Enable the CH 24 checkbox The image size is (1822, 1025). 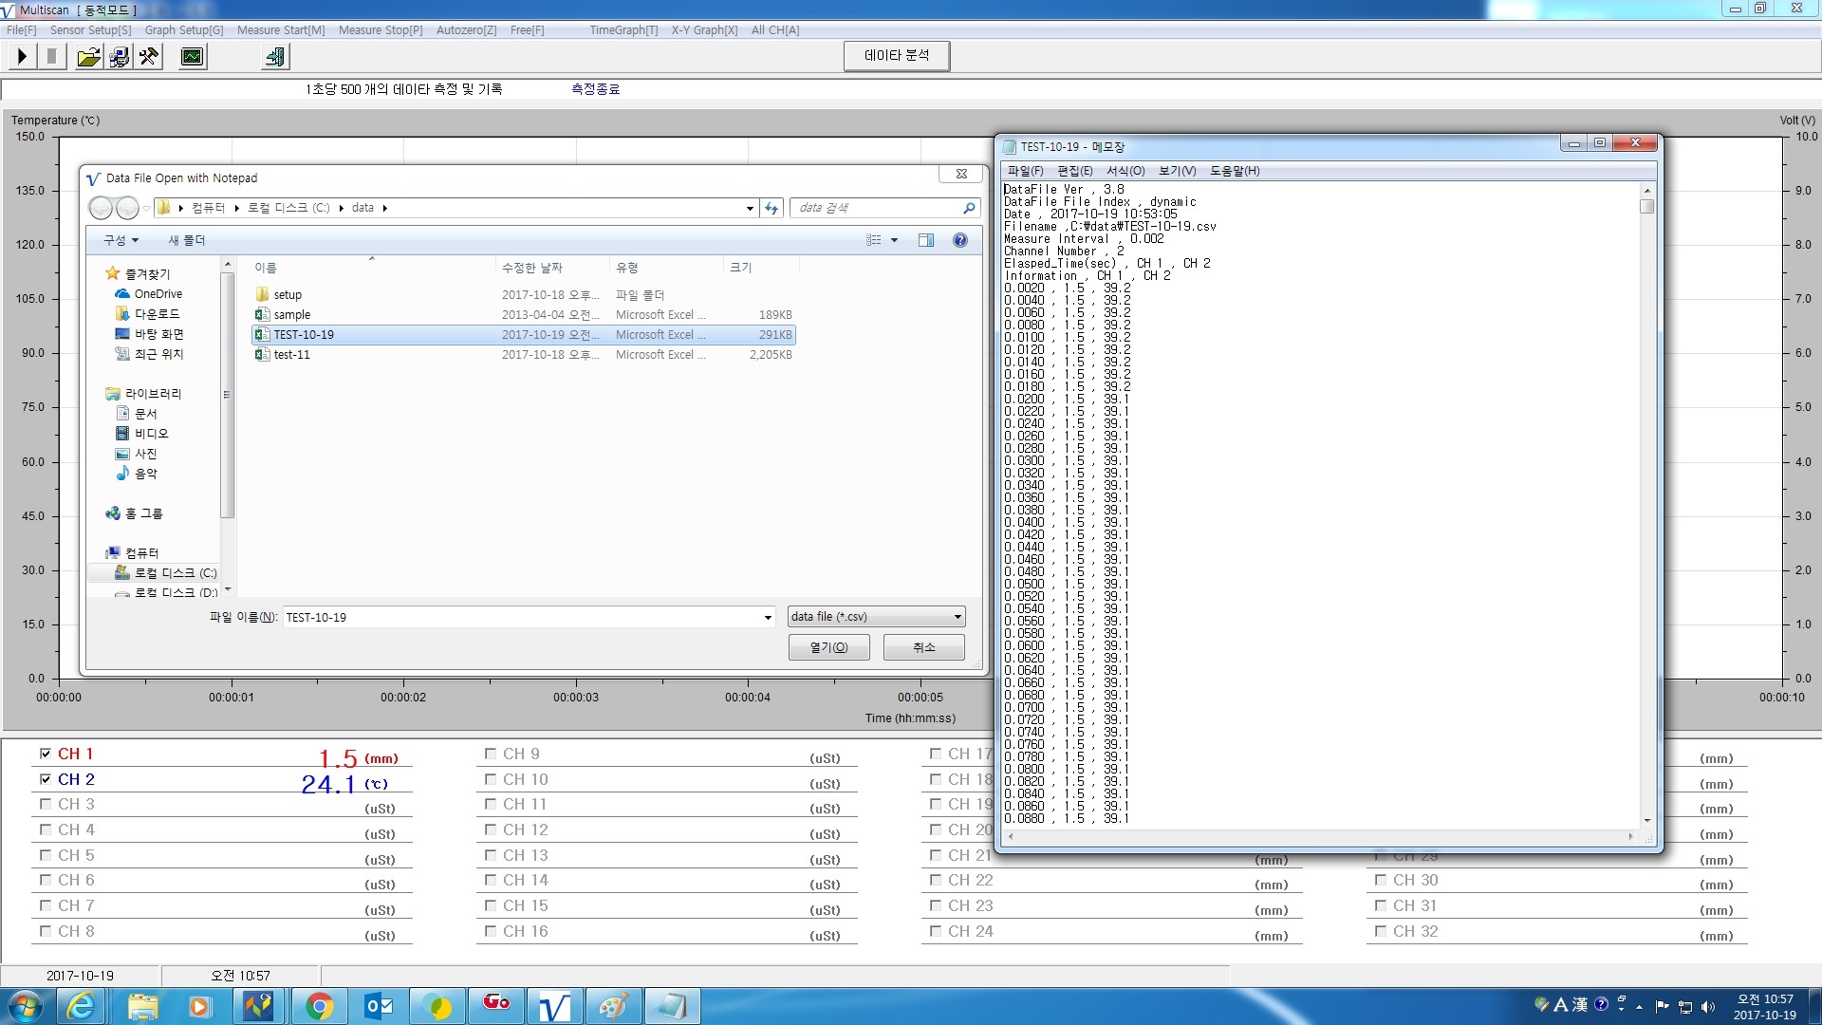[x=936, y=931]
